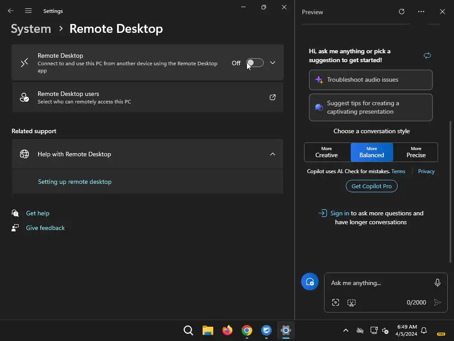This screenshot has height=341, width=454.
Task: Collapse the Help with Remote Desktop section
Action: [x=273, y=154]
